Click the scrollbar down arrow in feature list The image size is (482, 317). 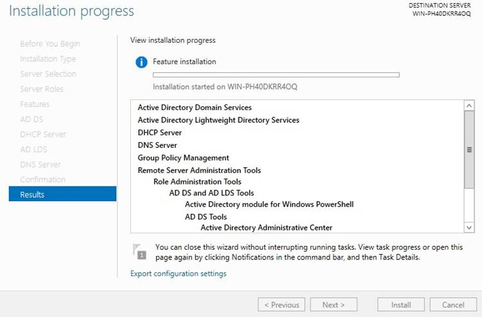(469, 227)
